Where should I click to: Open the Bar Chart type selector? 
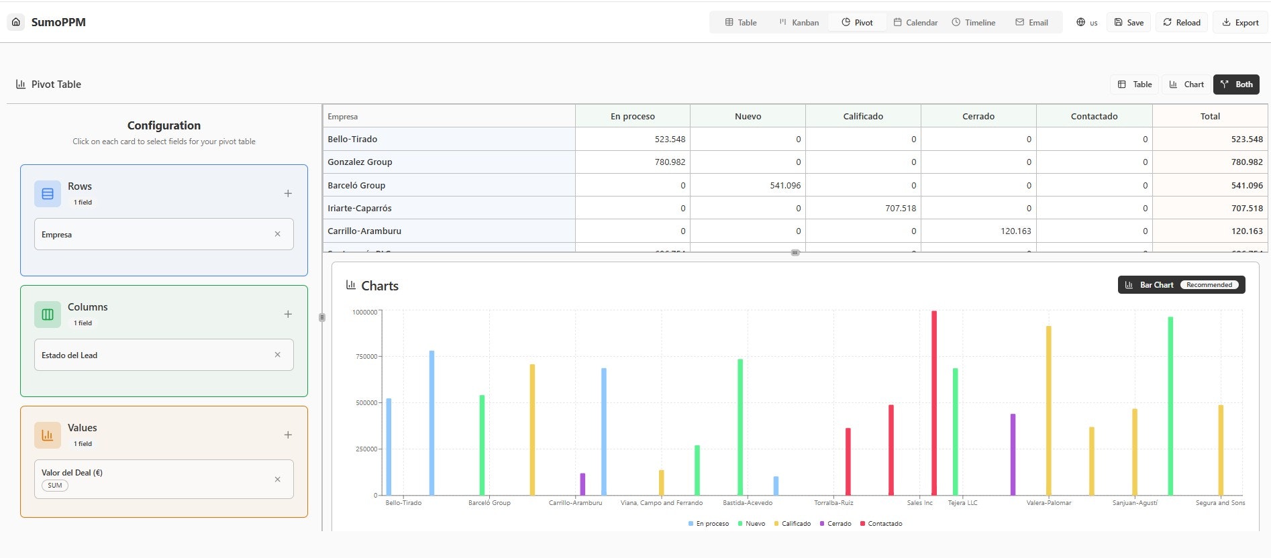(x=1181, y=285)
